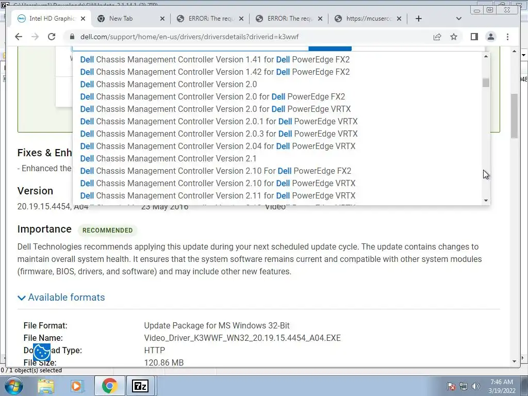Open Windows Explorer from taskbar
Screen dimensions: 528x396
(x=46, y=386)
